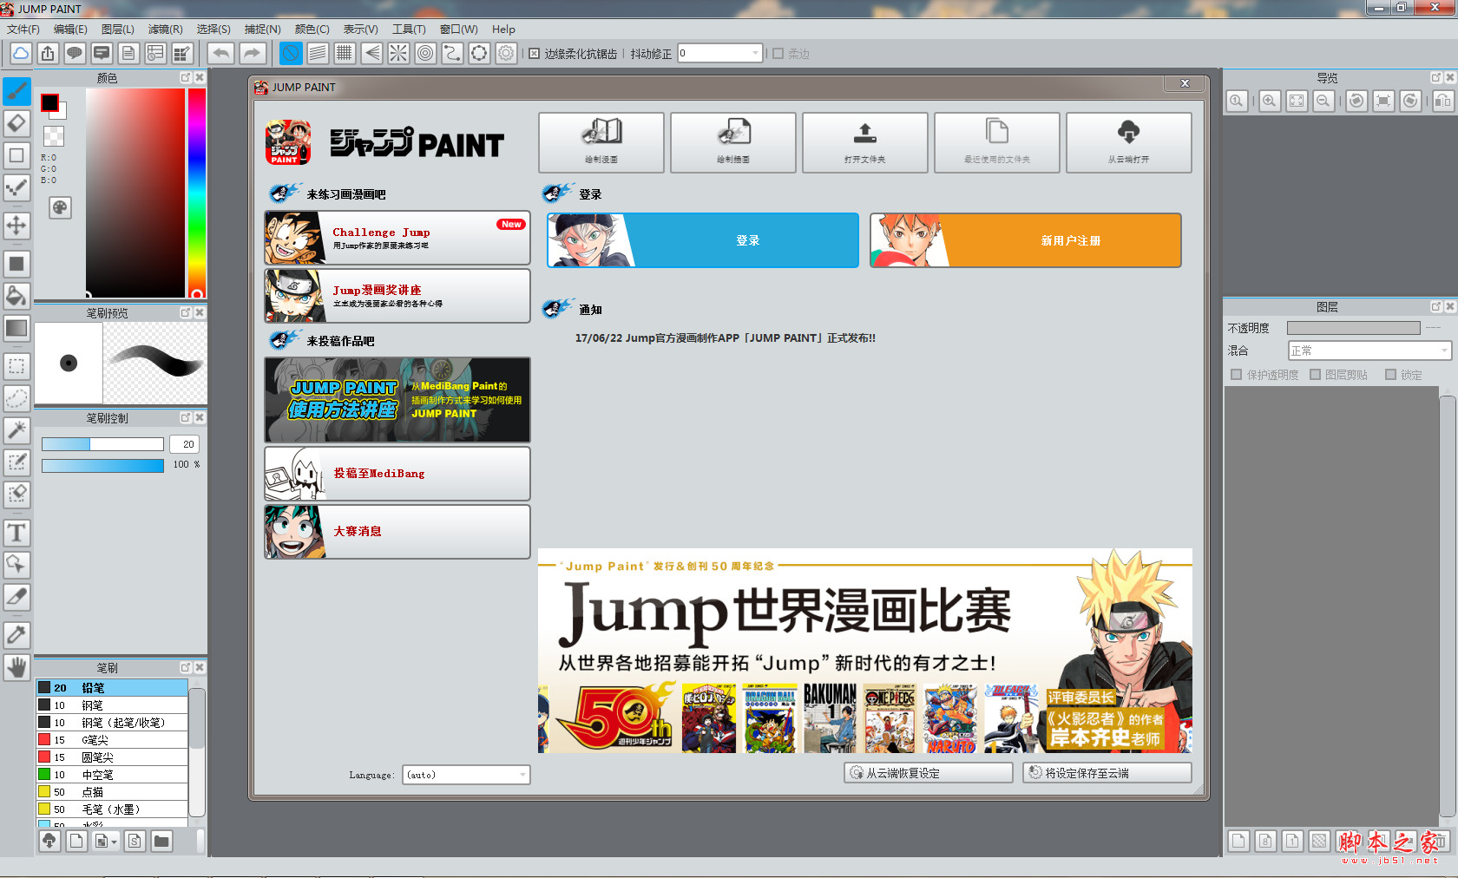
Task: Open the Help menu
Action: [x=503, y=29]
